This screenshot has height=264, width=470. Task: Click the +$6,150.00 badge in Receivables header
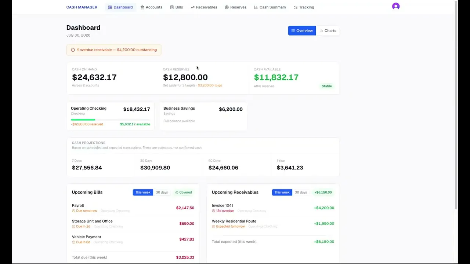click(x=323, y=192)
